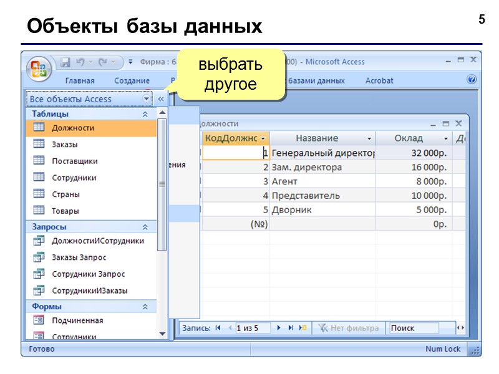Click the 16 000р. salary cell
Viewport: 499px width, 374px height.
point(414,167)
